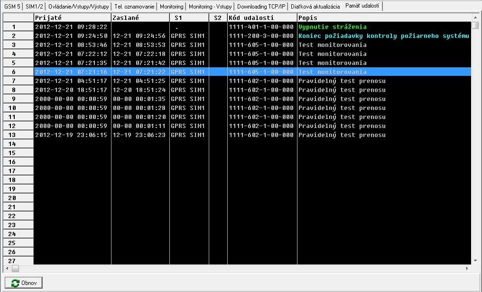Click description 'Vypnutie stráženia'
The width and height of the screenshot is (482, 292).
tap(332, 27)
